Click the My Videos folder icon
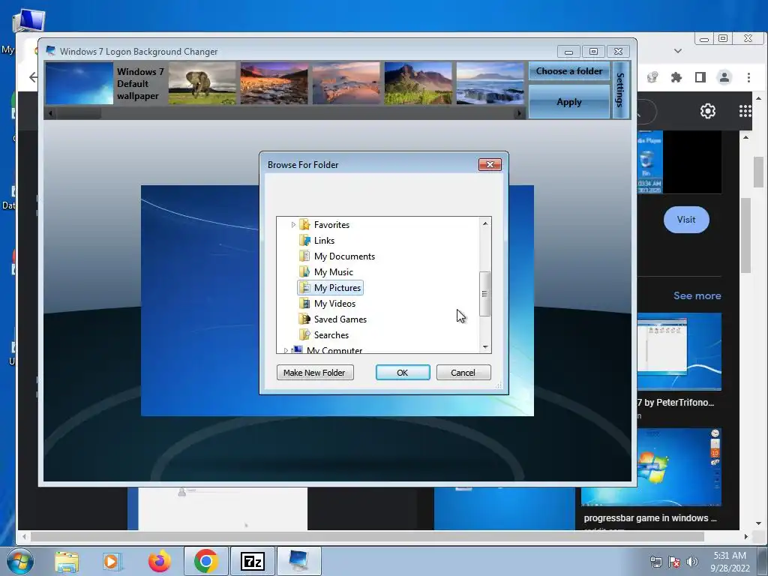Image resolution: width=768 pixels, height=576 pixels. coord(304,303)
